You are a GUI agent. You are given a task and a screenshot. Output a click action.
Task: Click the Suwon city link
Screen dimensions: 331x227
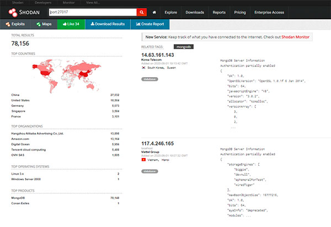pyautogui.click(x=172, y=68)
